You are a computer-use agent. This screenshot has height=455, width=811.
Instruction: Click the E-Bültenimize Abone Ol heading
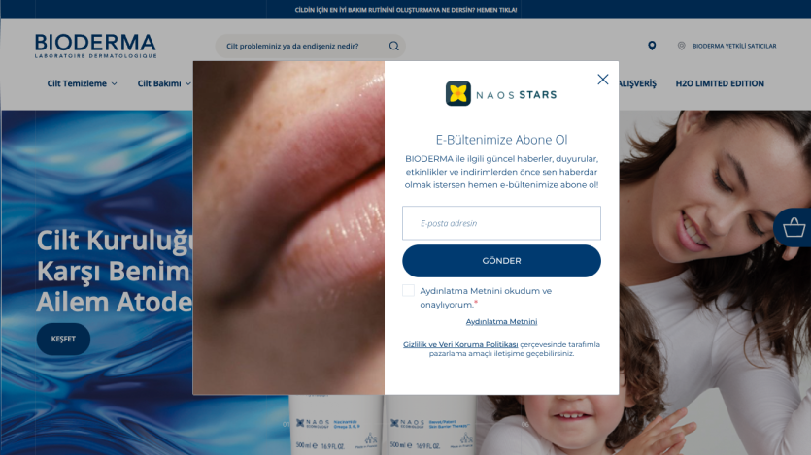coord(501,140)
